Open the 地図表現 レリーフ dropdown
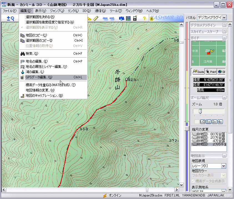The width and height of the screenshot is (234, 199). tap(223, 166)
